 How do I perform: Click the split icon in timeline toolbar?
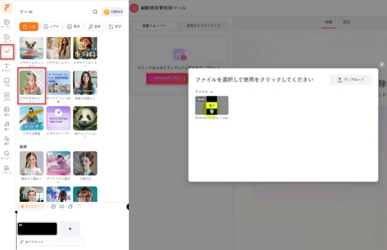pyautogui.click(x=62, y=206)
